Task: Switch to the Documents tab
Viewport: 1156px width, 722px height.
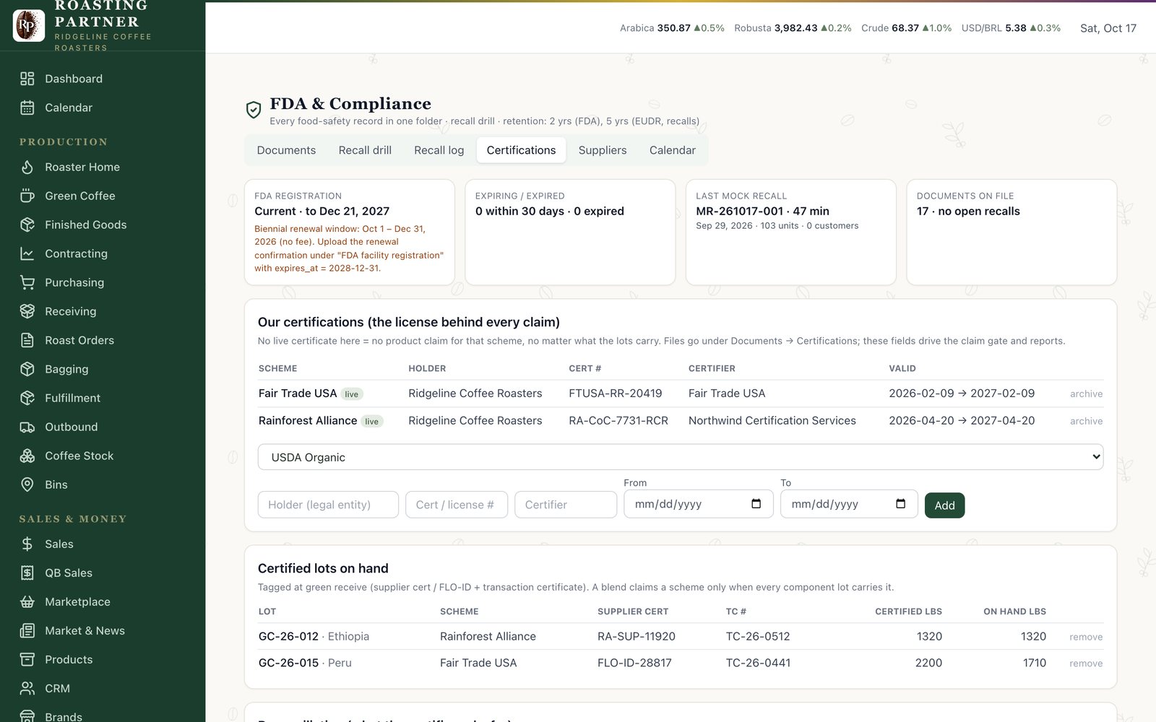Action: pos(286,150)
